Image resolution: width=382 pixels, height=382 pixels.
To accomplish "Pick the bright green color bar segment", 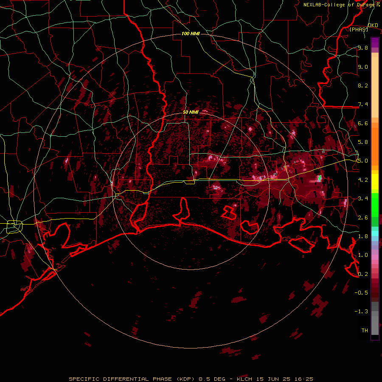I will tap(375, 205).
